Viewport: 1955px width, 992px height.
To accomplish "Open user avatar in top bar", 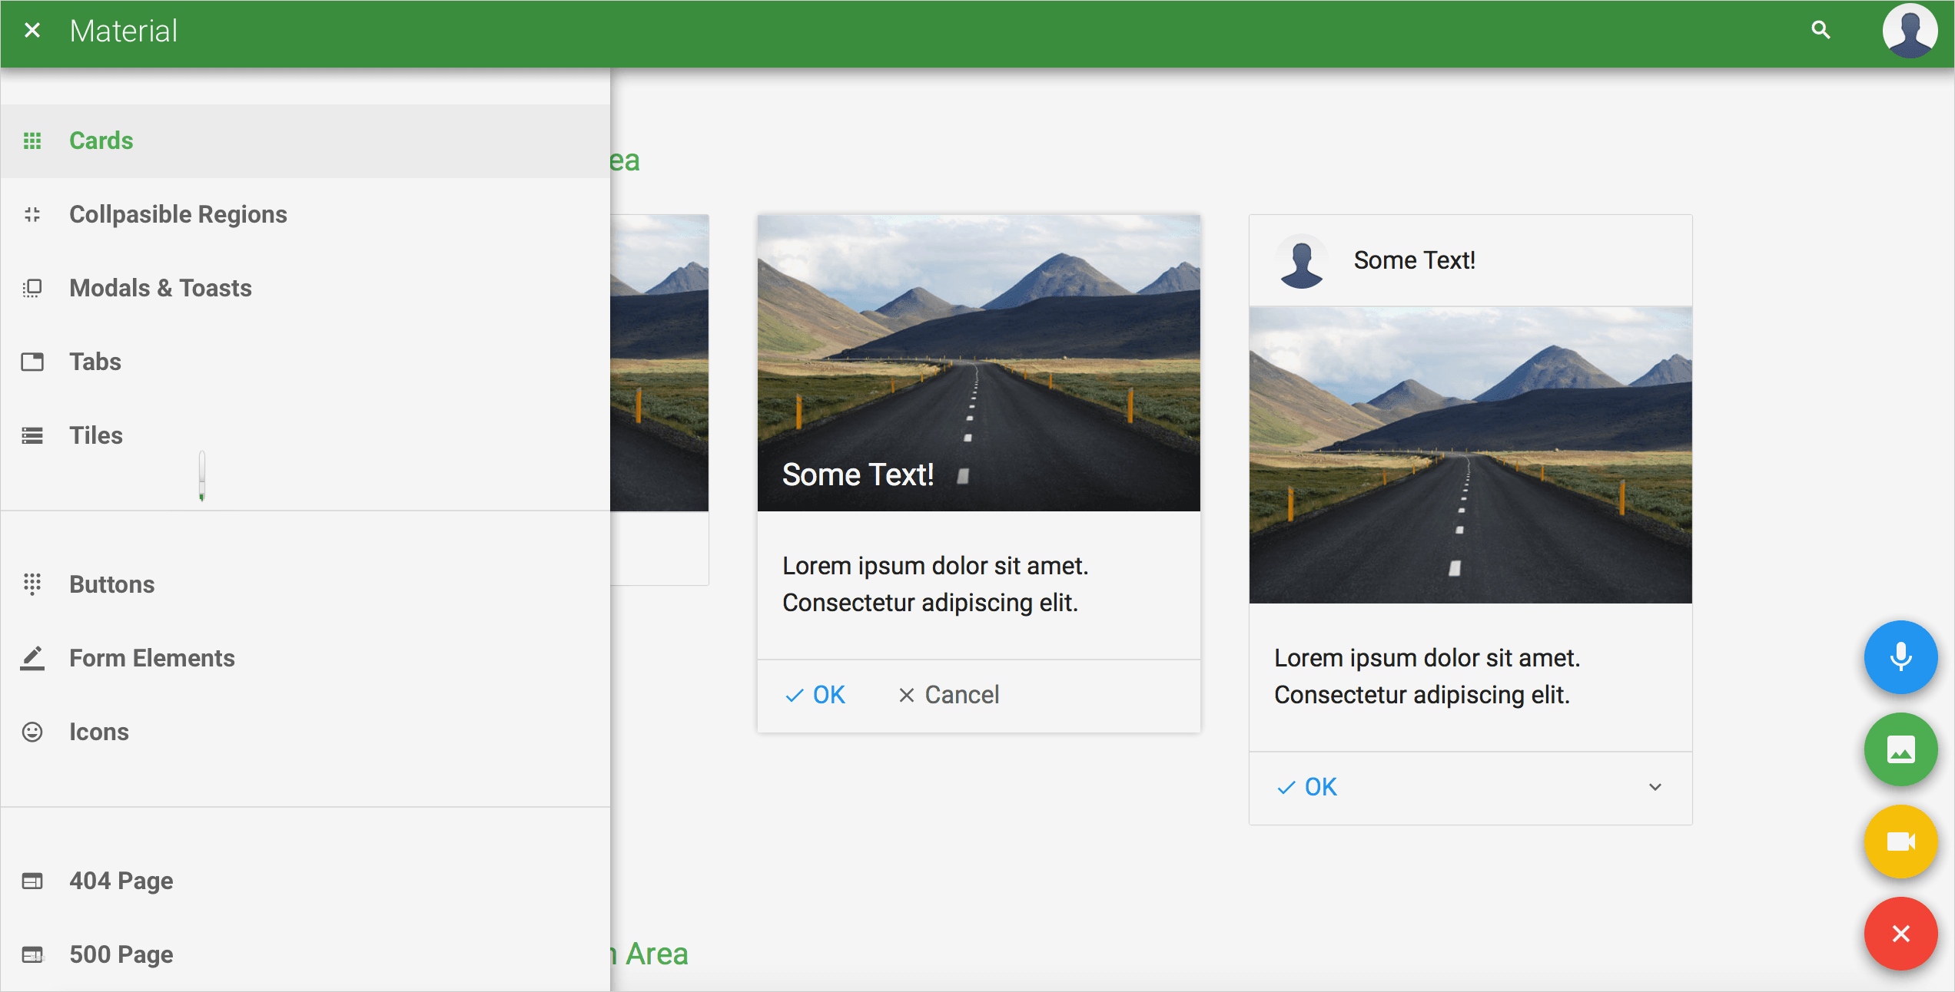I will [x=1909, y=31].
